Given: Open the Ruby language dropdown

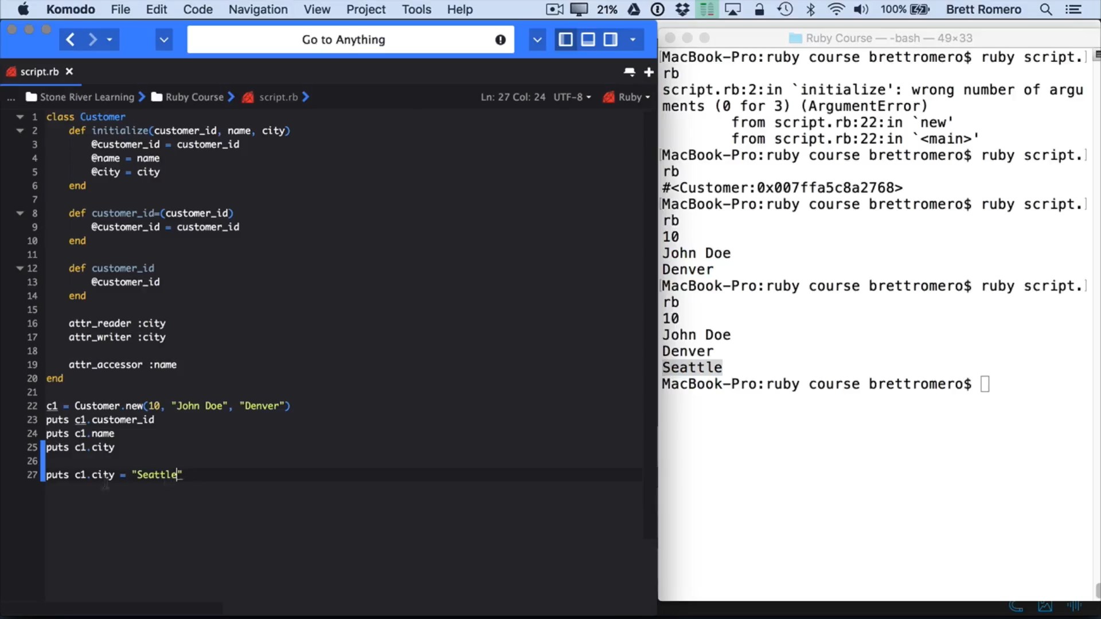Looking at the screenshot, I should [629, 97].
